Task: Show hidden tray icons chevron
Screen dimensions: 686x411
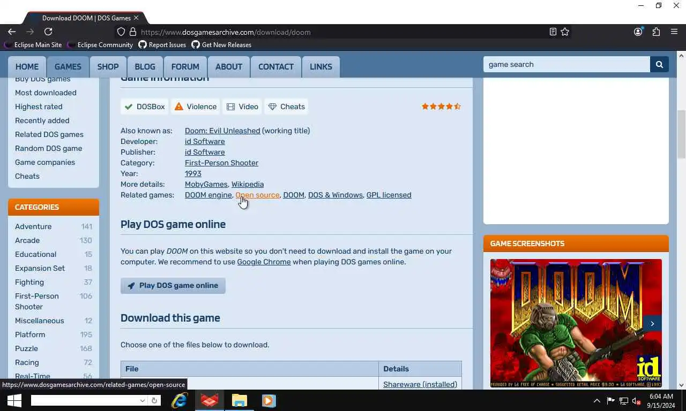Action: 596,400
